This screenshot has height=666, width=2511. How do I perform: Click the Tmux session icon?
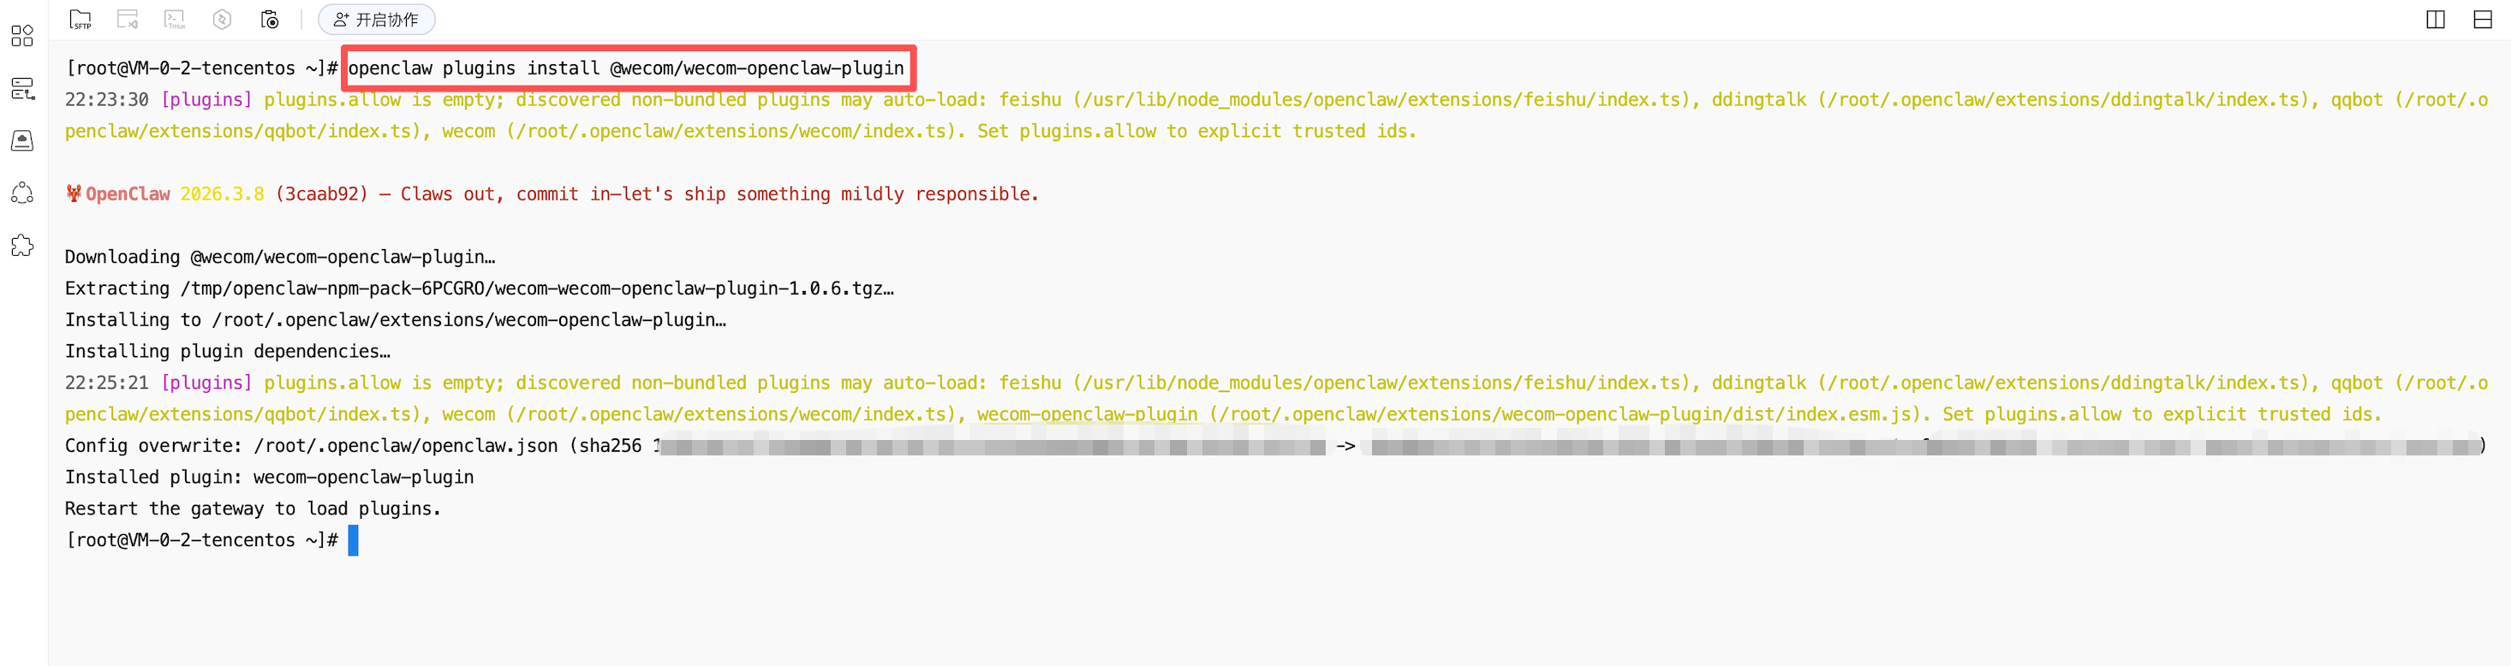[x=175, y=20]
